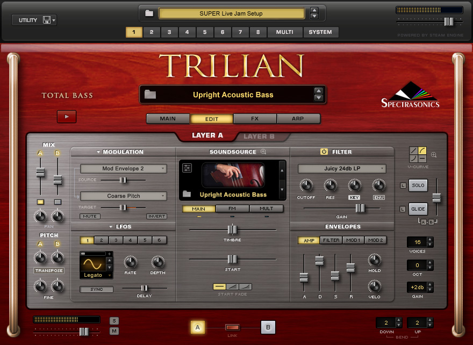Image resolution: width=473 pixels, height=345 pixels.
Task: Click the V-Curve zoom magnifier icon
Action: [x=434, y=155]
